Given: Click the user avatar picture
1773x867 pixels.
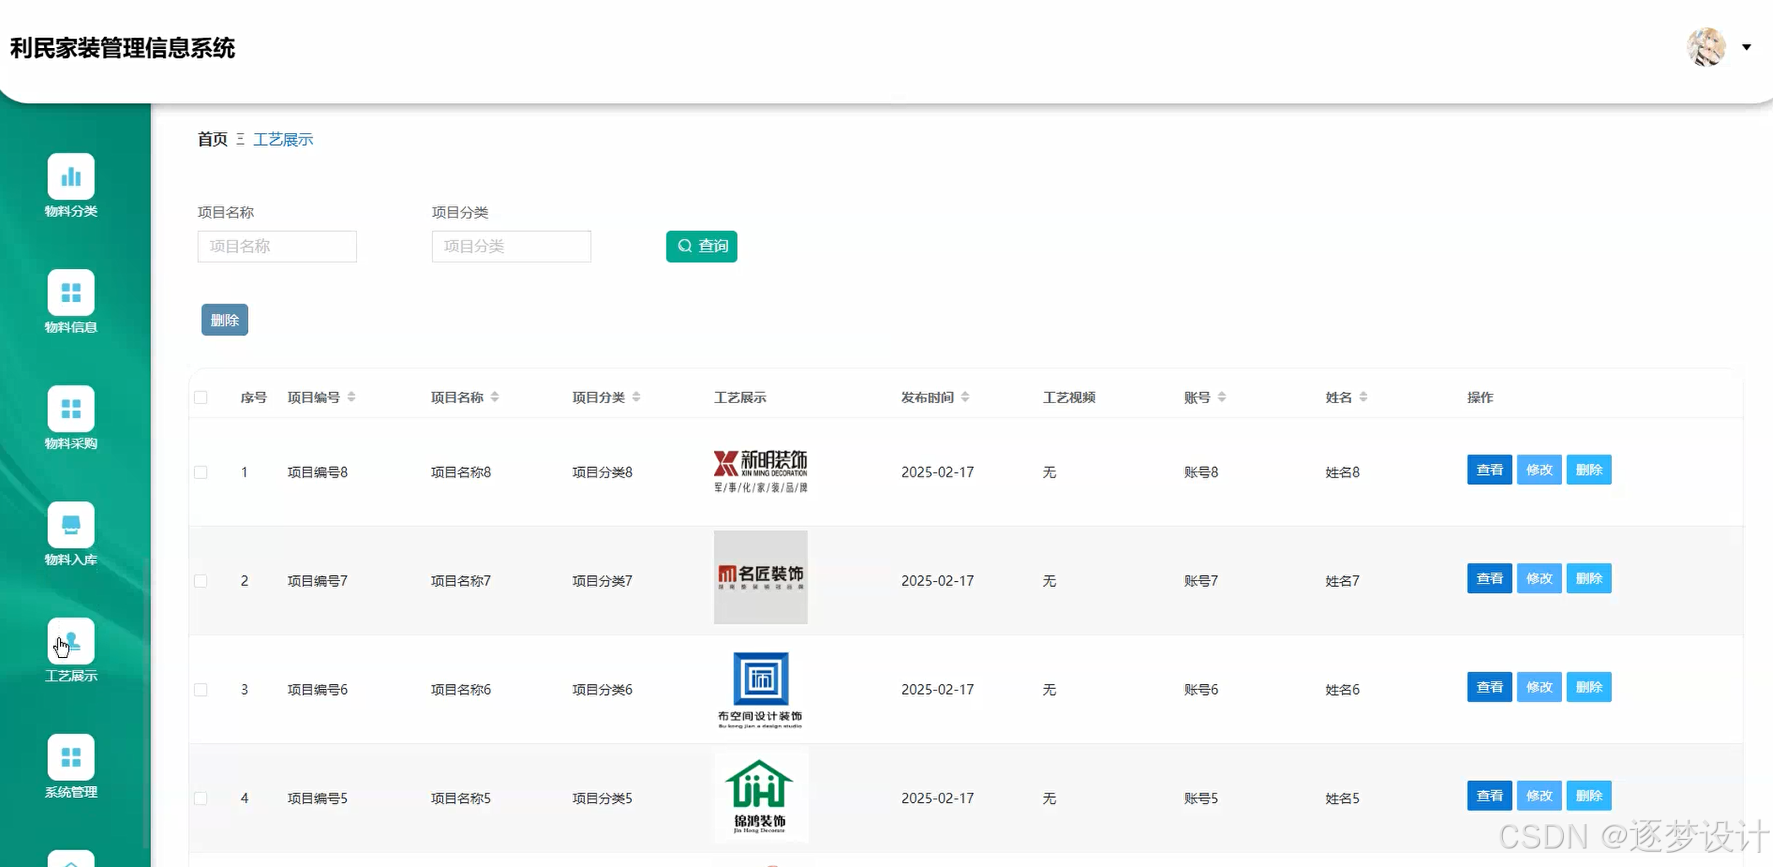Looking at the screenshot, I should pyautogui.click(x=1705, y=47).
